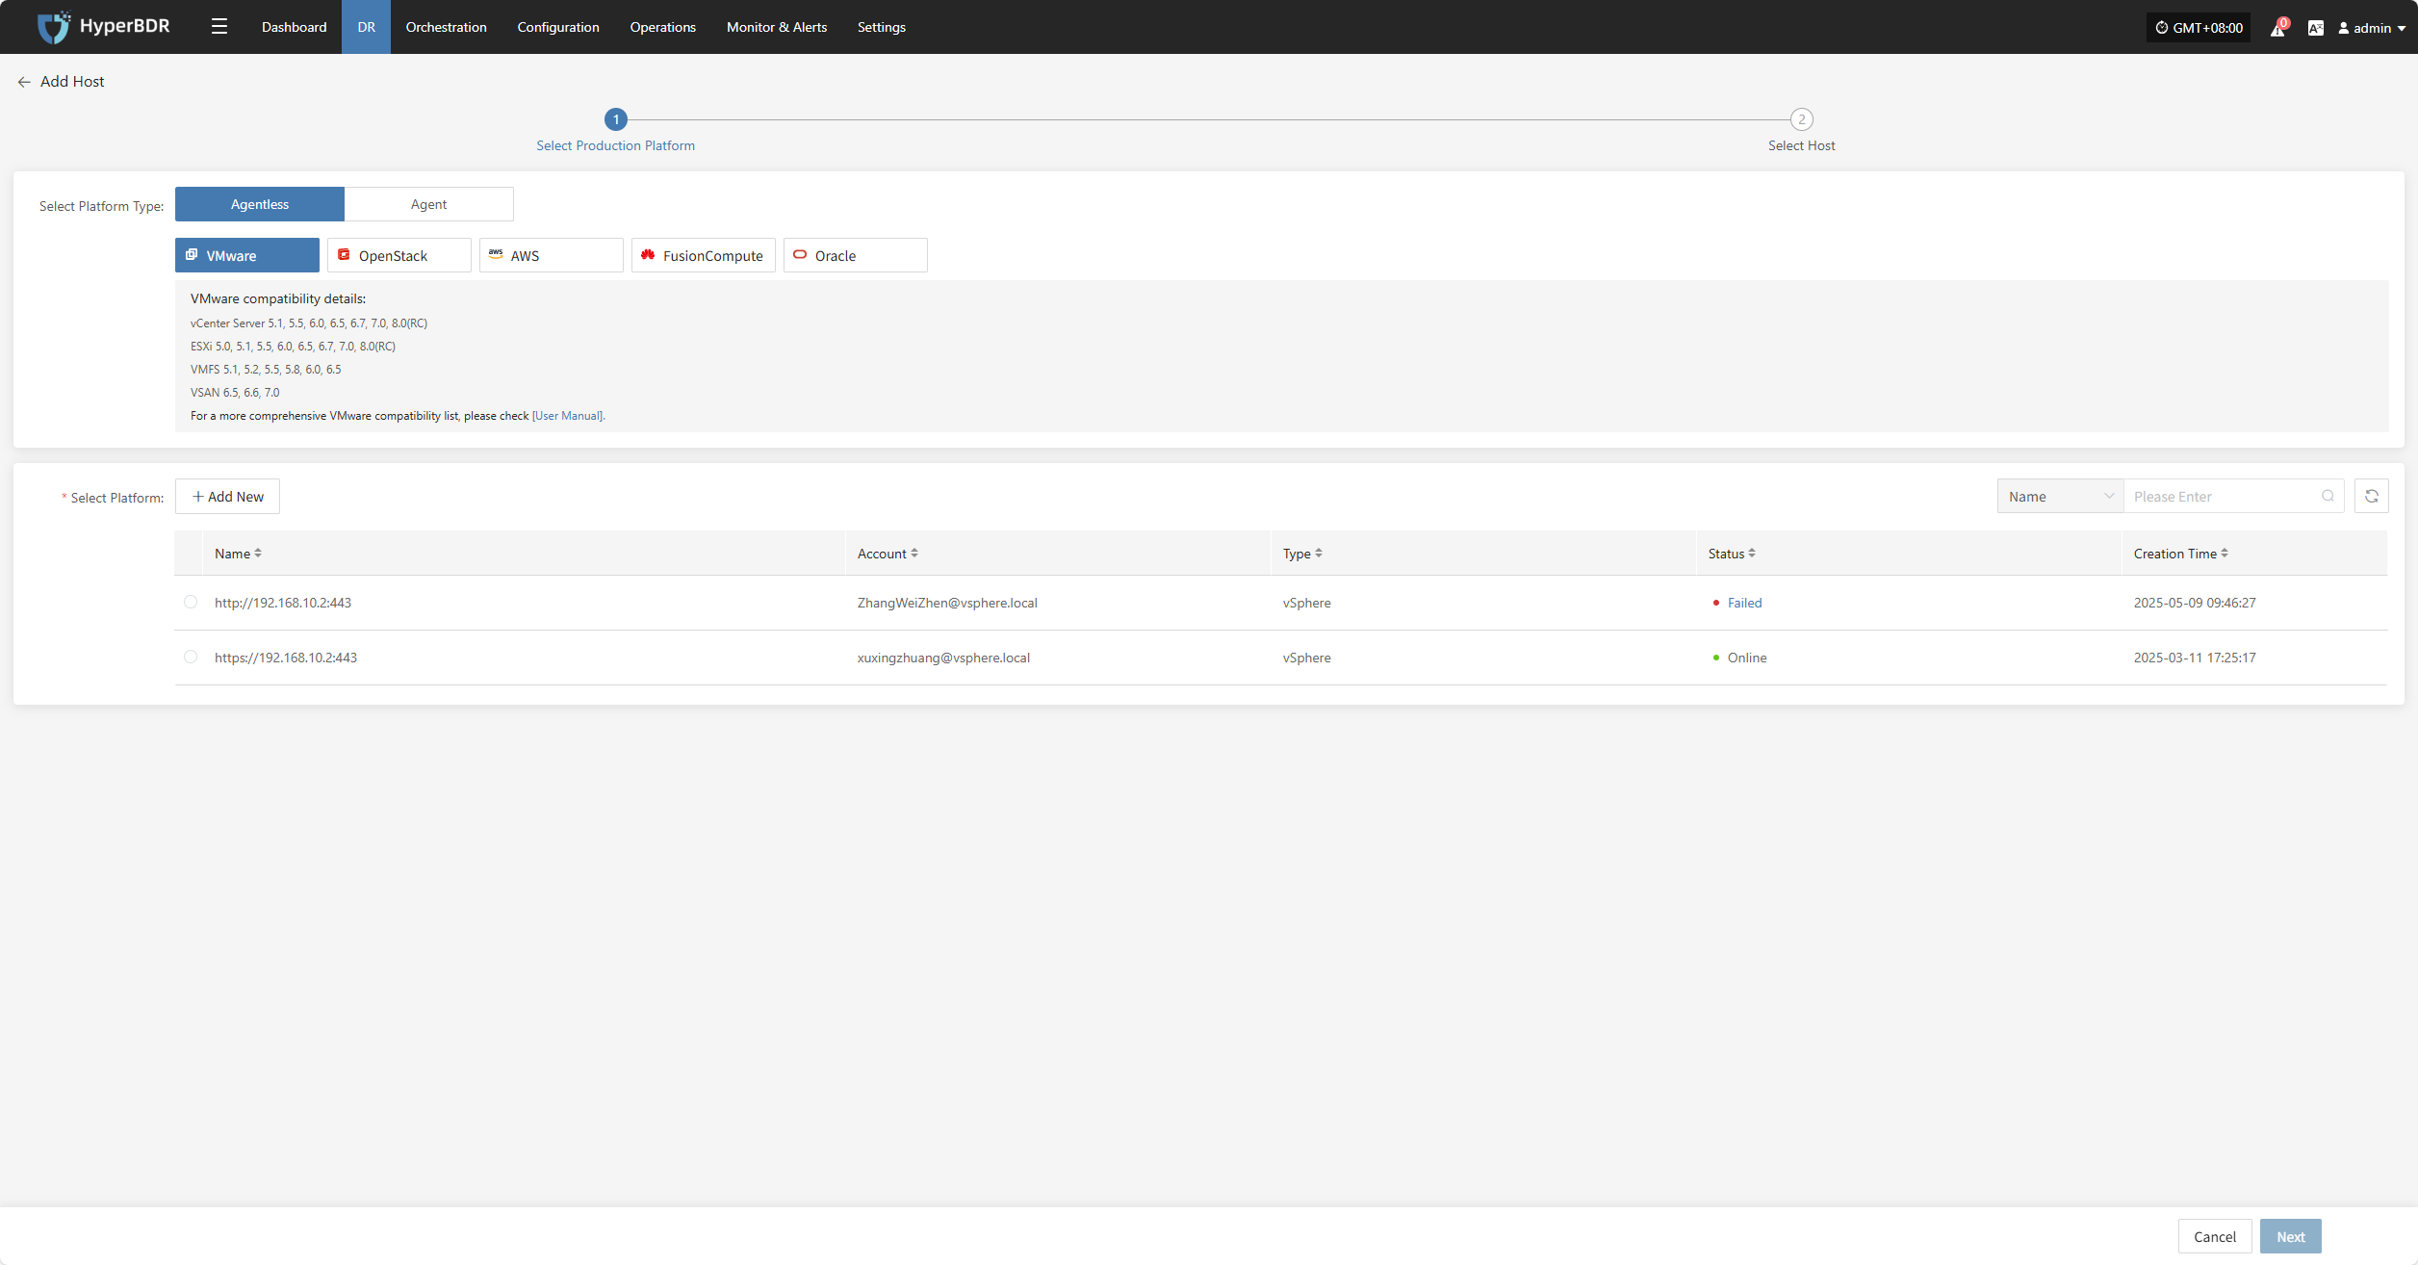Open the Operations menu

pyautogui.click(x=663, y=27)
